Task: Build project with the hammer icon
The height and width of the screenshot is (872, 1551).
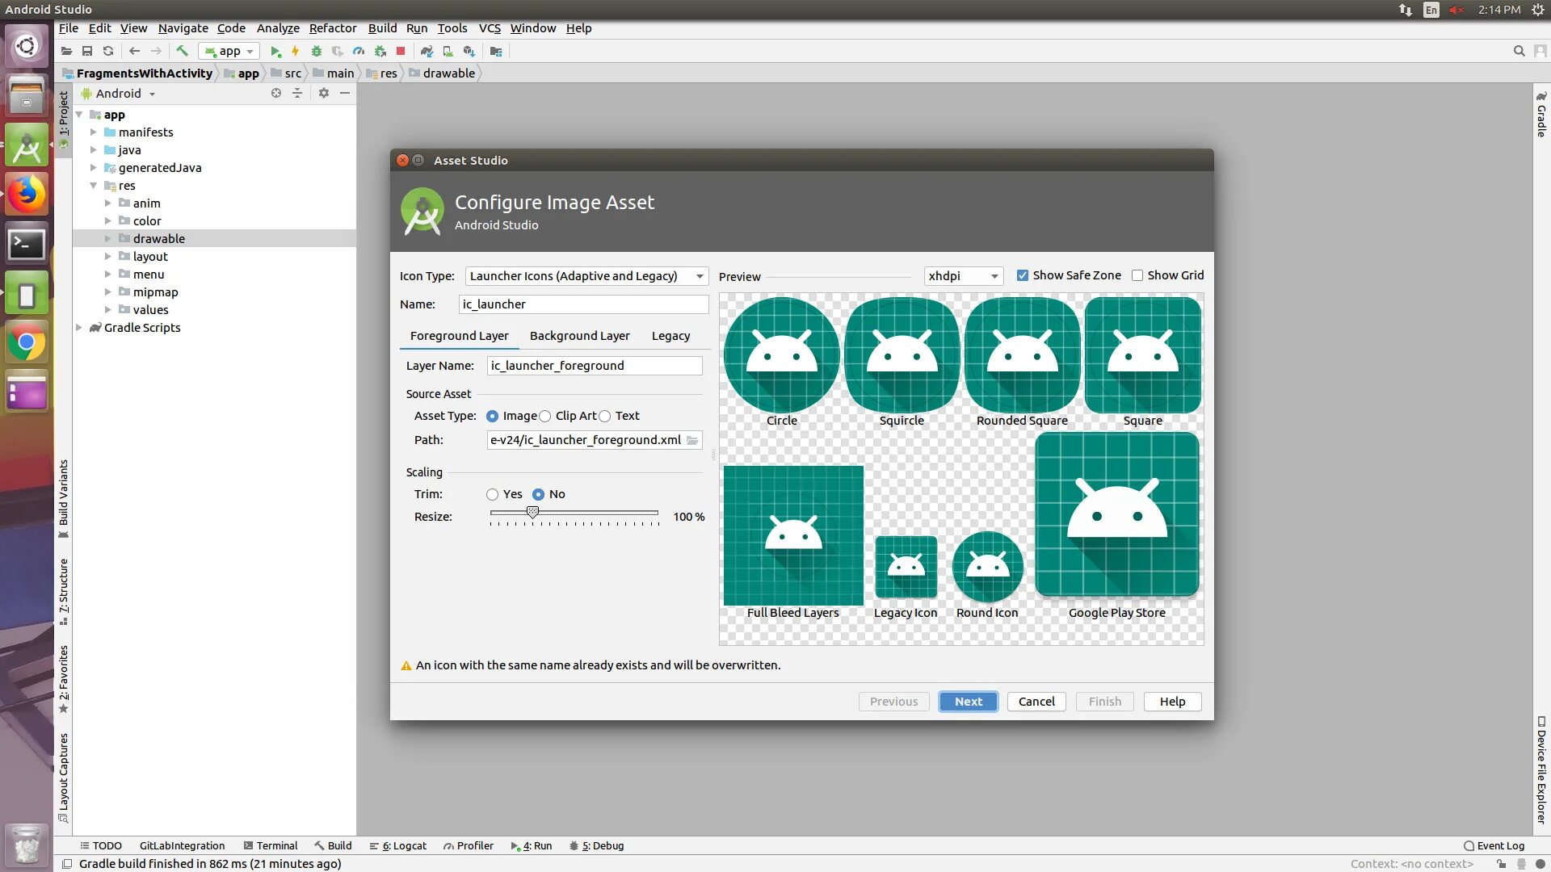Action: click(183, 51)
